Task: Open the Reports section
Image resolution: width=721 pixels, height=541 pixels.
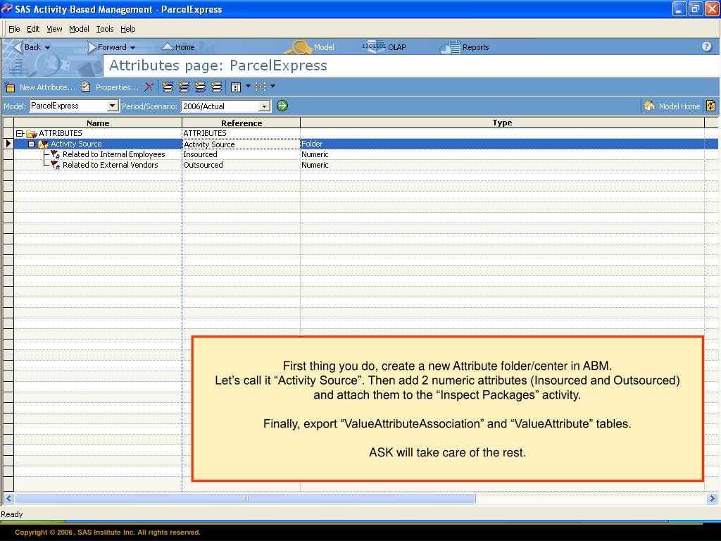Action: [x=465, y=47]
